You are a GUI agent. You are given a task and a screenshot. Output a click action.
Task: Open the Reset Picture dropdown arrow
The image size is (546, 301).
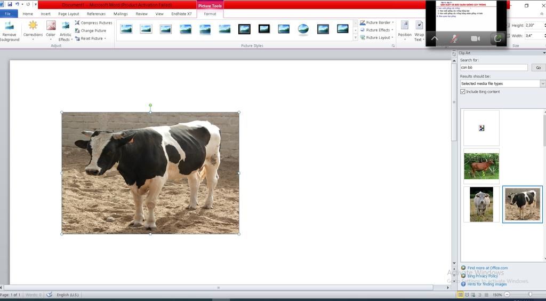tap(105, 38)
